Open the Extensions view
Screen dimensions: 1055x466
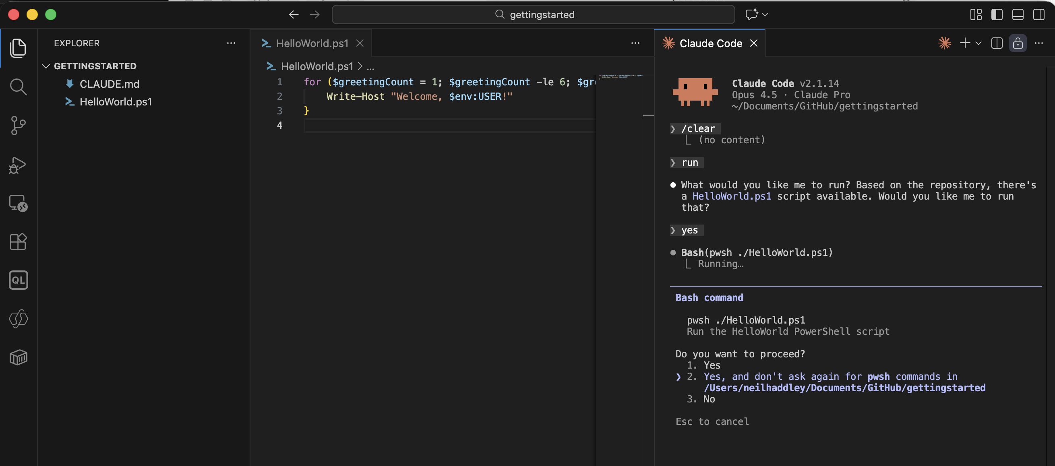(x=19, y=241)
